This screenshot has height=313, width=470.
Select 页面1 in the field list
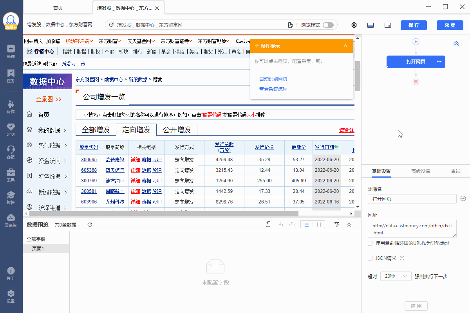click(x=46, y=248)
